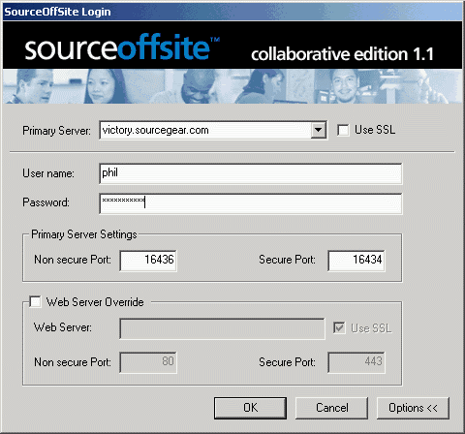Viewport: 465px width, 434px height.
Task: Select the web Non secure Port 80 field
Action: (x=148, y=362)
